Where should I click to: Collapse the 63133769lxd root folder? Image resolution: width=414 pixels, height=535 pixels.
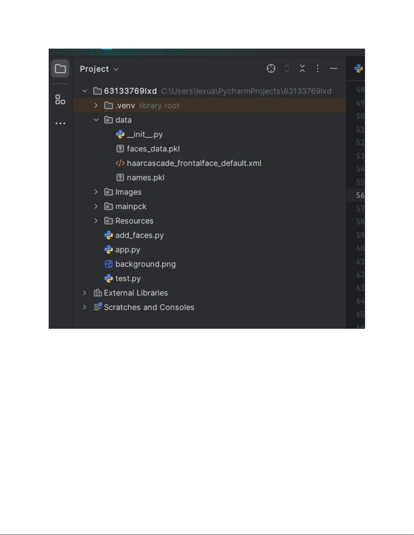coord(85,91)
